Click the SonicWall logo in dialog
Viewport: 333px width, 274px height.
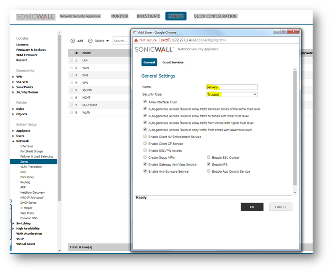click(x=154, y=50)
